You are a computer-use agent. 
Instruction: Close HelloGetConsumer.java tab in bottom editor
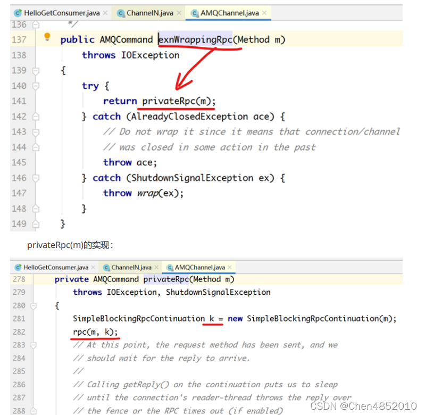[93, 267]
